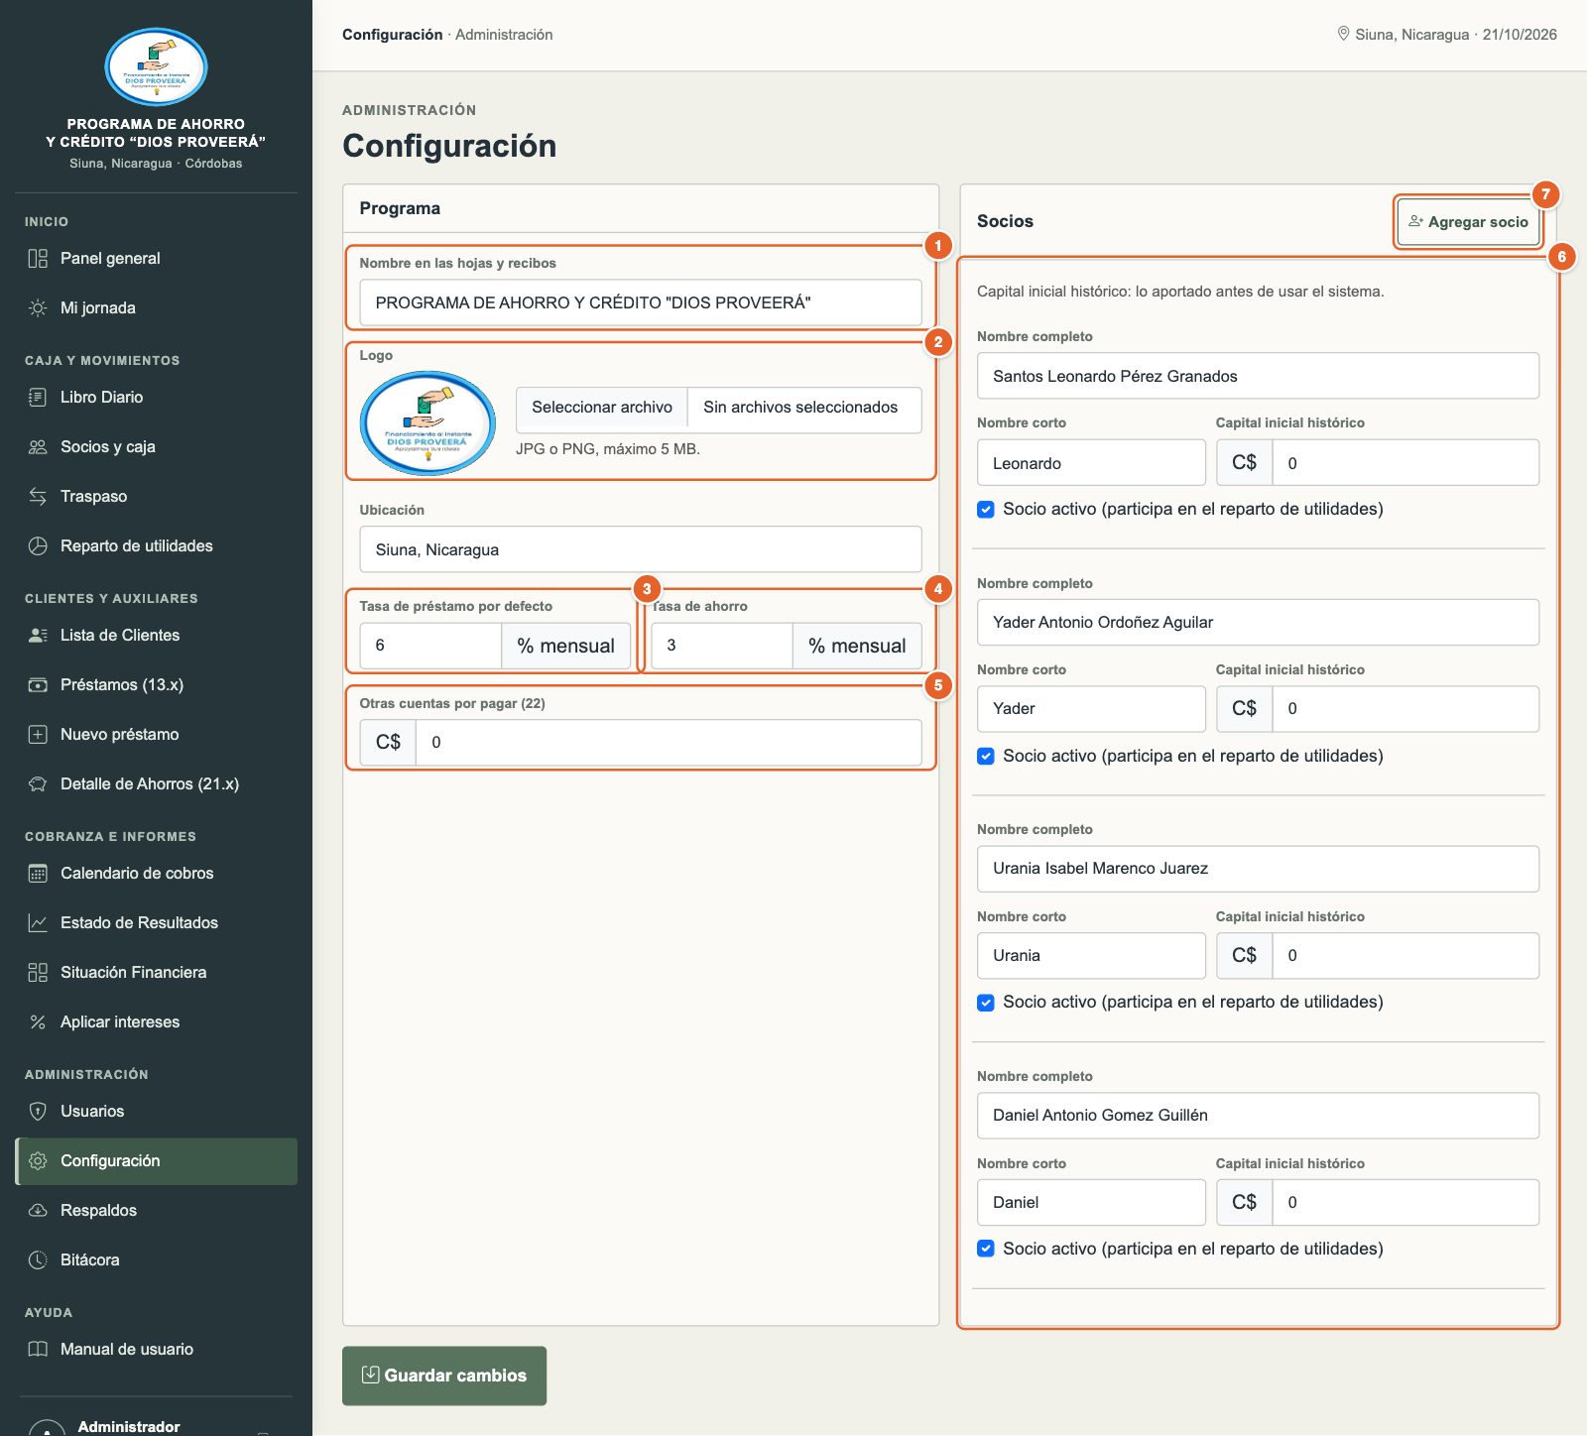Select the Socios y caja people icon
The image size is (1587, 1436).
click(38, 447)
